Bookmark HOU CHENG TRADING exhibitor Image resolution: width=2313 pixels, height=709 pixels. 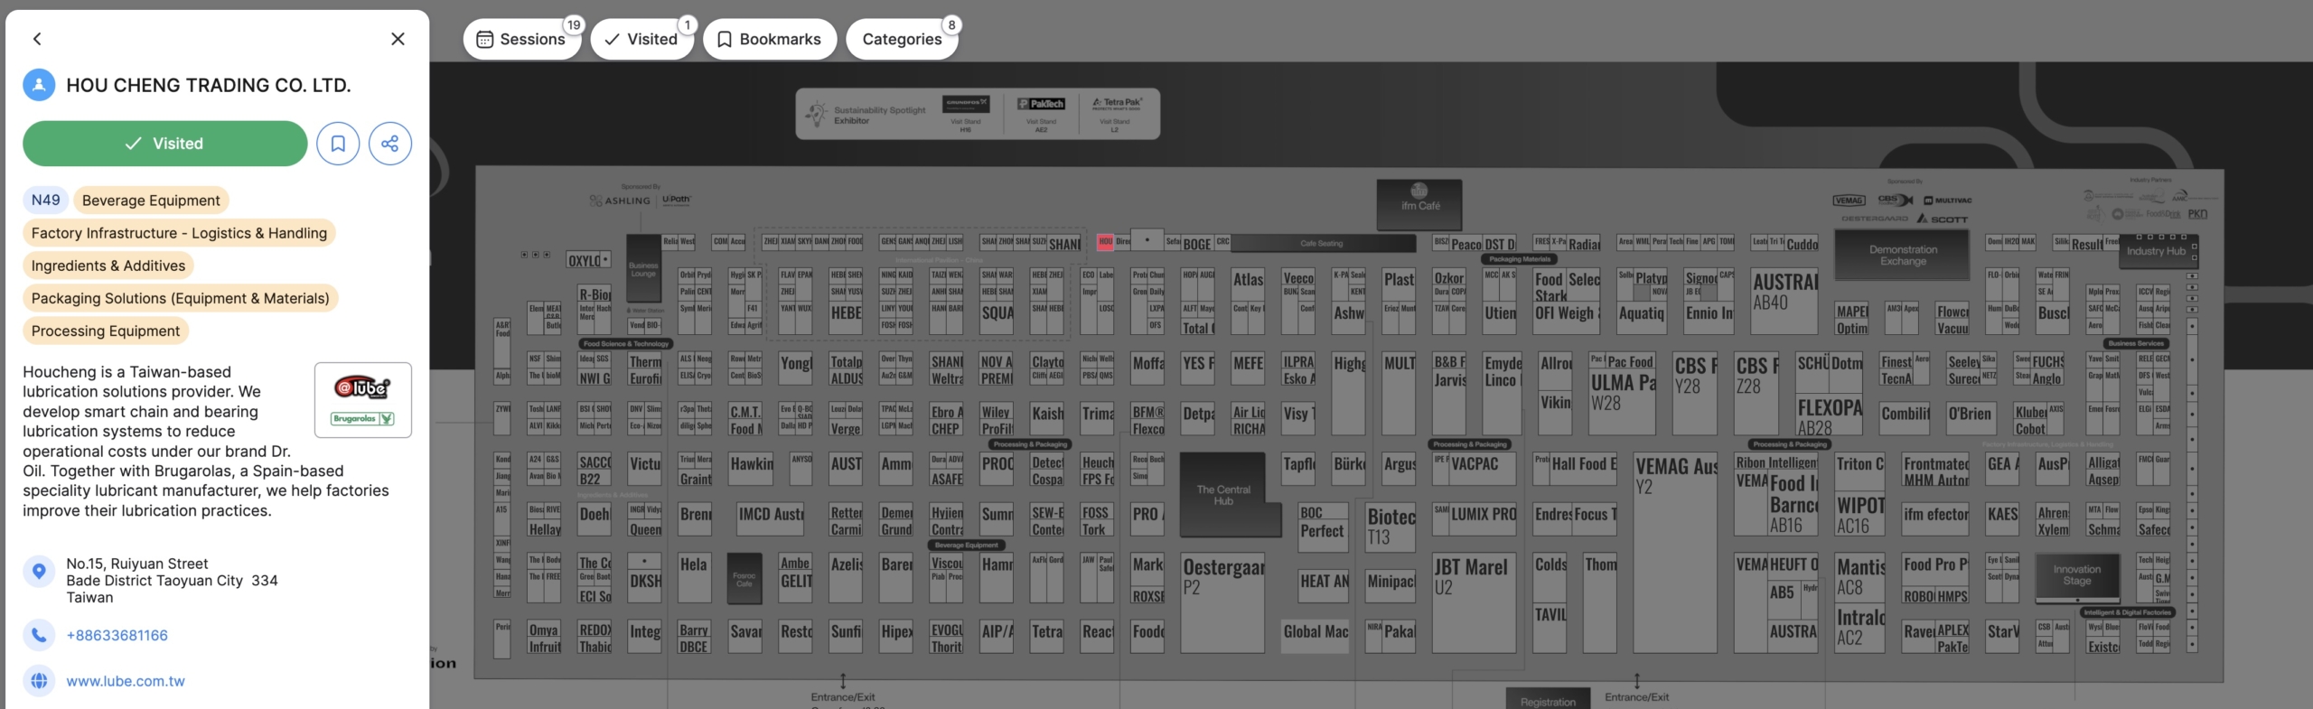pyautogui.click(x=338, y=144)
